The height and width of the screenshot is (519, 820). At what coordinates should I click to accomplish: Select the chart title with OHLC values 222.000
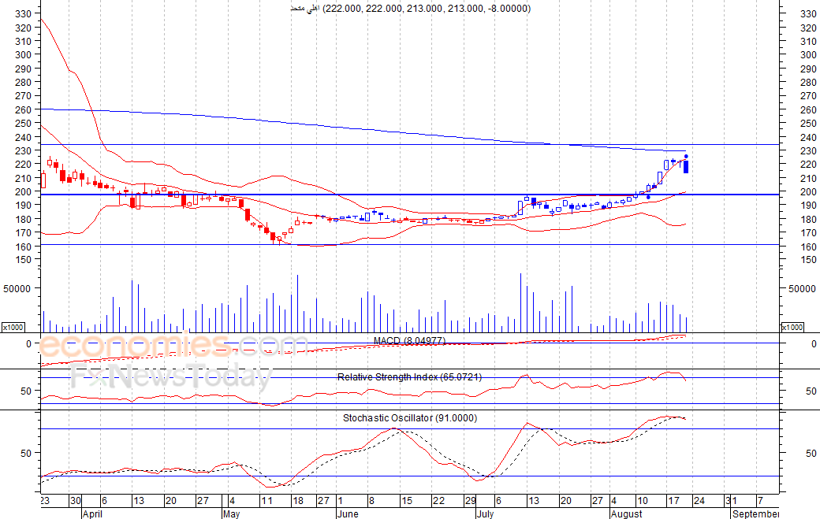click(411, 9)
